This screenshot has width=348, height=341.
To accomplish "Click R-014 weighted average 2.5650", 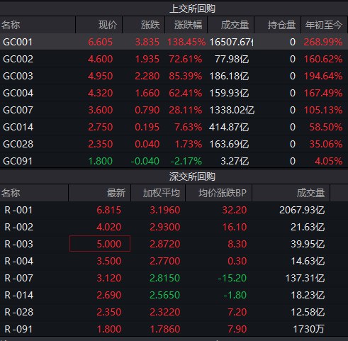I will click(165, 295).
